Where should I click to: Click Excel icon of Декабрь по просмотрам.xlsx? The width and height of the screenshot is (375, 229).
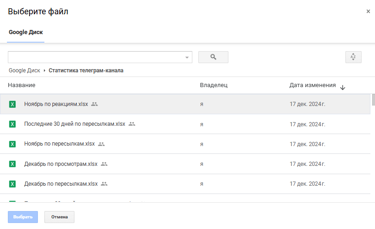click(12, 164)
